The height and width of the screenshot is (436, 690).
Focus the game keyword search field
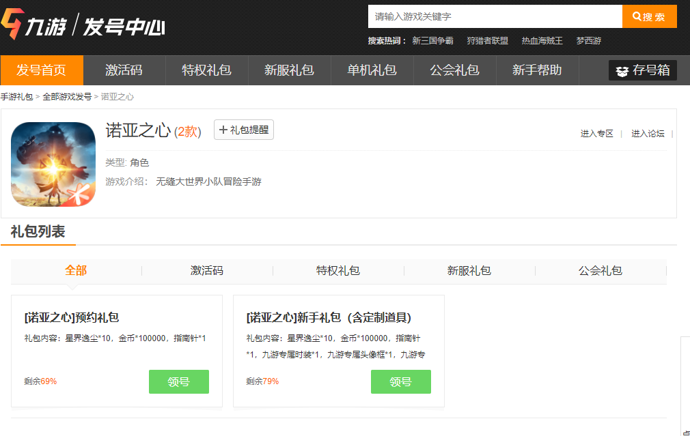[495, 16]
